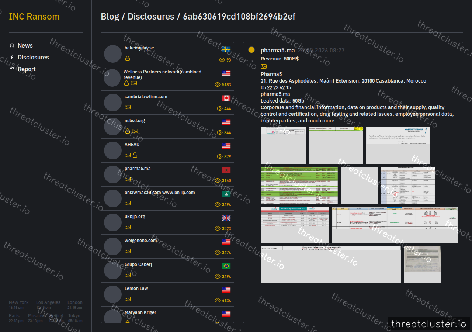
Task: Click the eye views icon showing 444
Action: click(220, 108)
